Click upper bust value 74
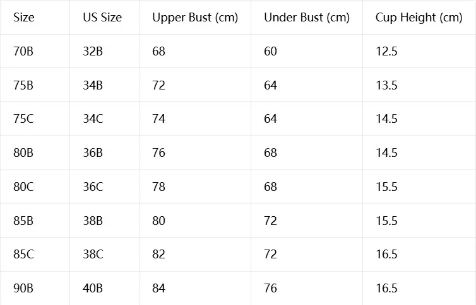The width and height of the screenshot is (476, 305). pos(158,118)
